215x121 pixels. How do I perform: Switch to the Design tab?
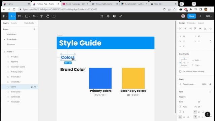point(182,23)
